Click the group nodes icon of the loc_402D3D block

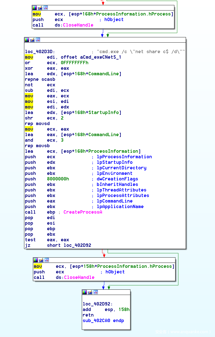tap(38, 40)
